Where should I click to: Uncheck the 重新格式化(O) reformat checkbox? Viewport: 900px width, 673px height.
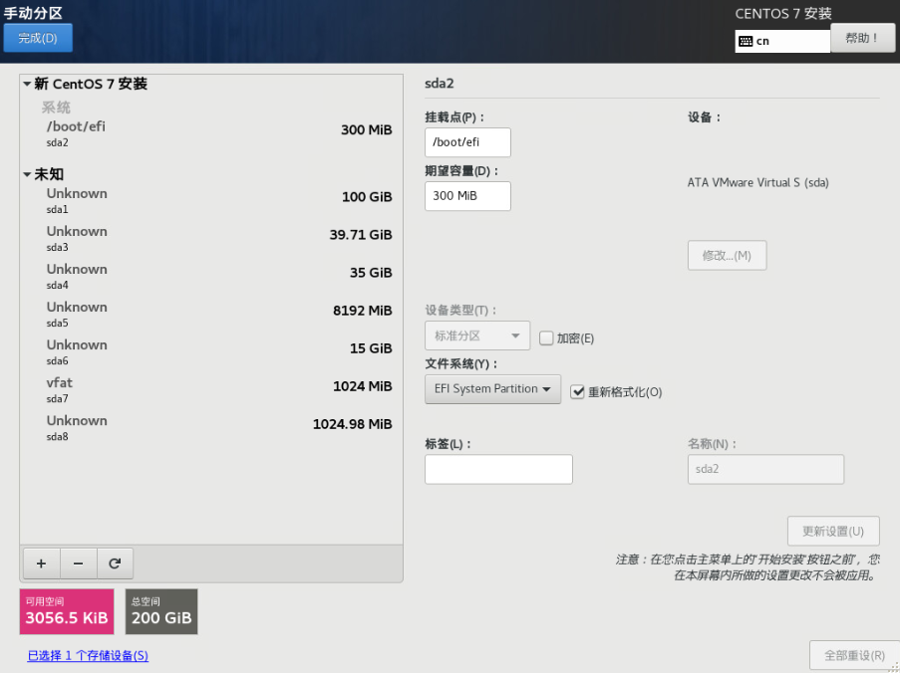click(x=578, y=392)
